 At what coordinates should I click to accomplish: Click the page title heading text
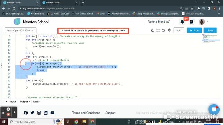(93, 31)
